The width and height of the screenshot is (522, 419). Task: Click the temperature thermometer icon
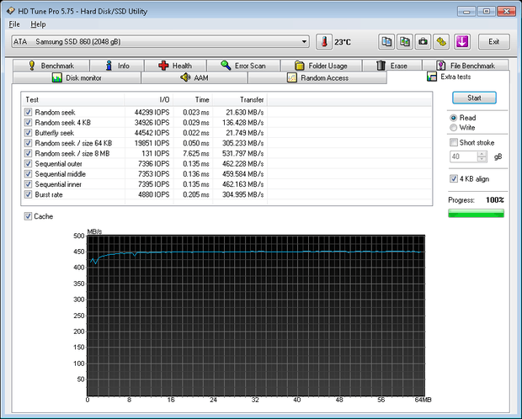[x=324, y=42]
